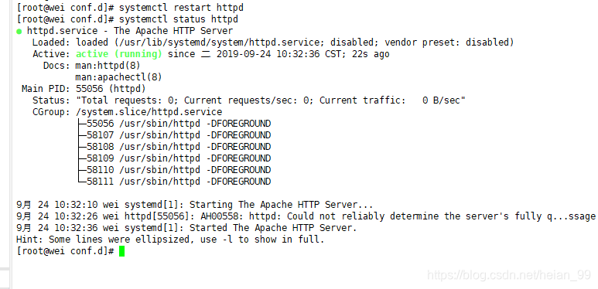Click the 'Starting The Apache HTTP Server' log line

194,205
